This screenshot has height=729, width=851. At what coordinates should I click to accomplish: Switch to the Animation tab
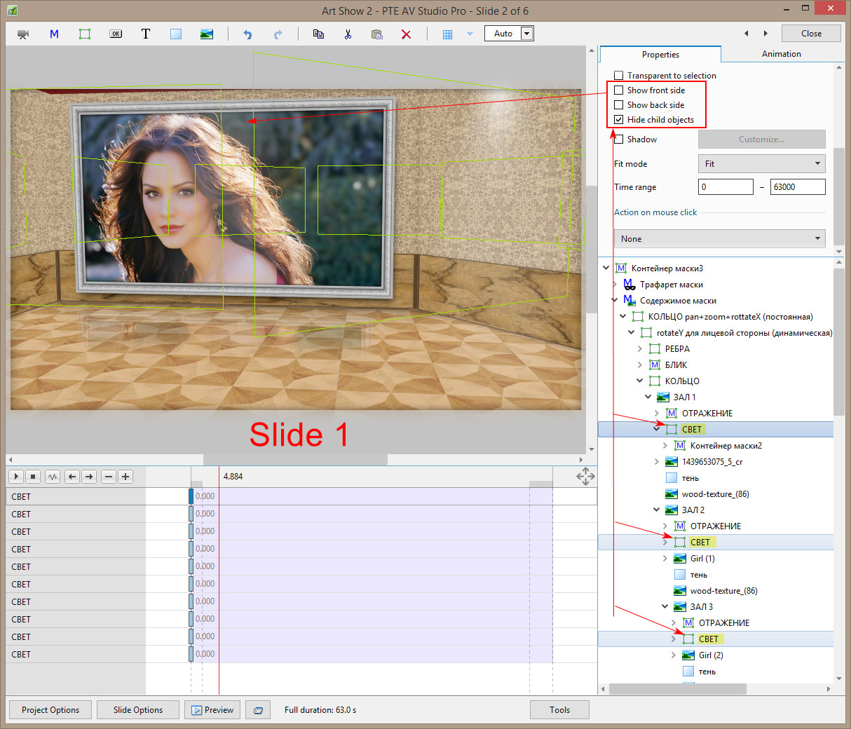click(781, 54)
